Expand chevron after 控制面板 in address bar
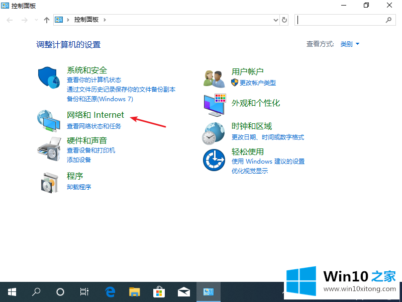Screen dimensions: 402x302 tap(105, 20)
